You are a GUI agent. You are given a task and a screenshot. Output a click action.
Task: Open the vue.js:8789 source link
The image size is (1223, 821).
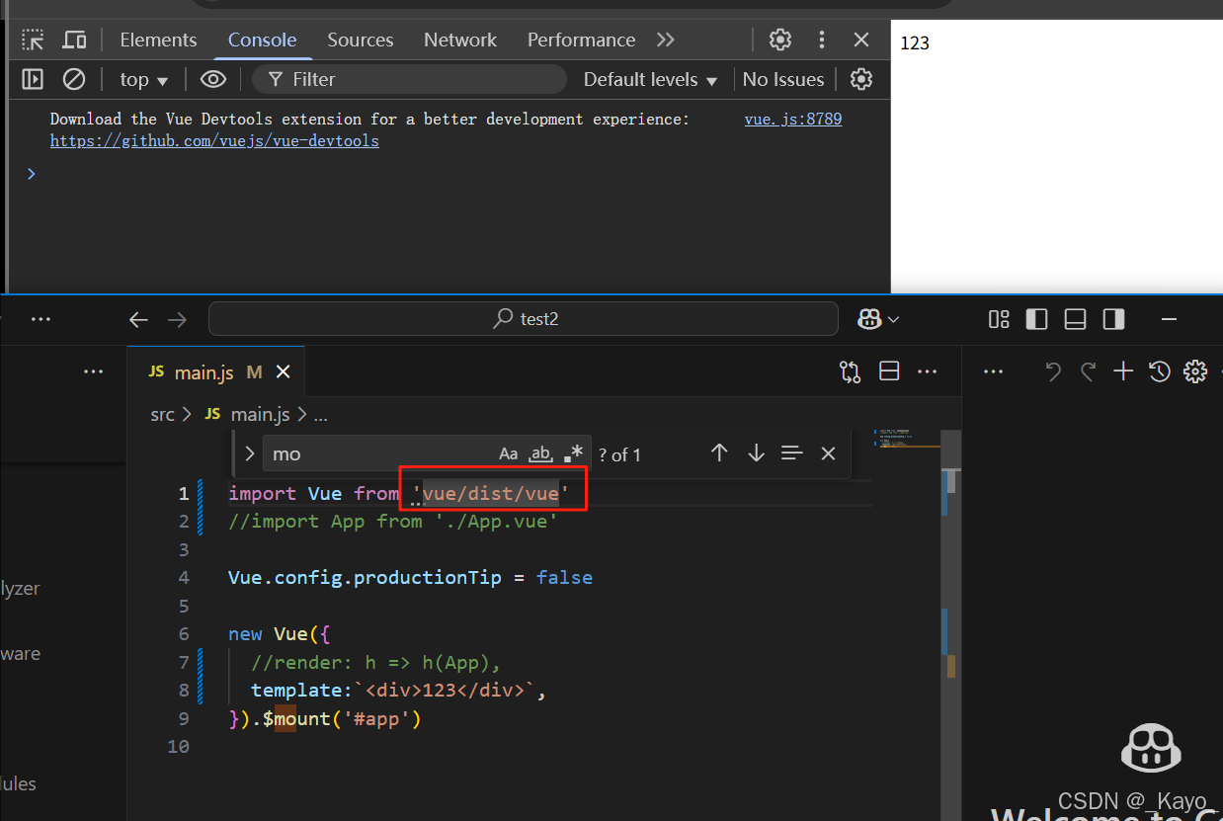(793, 119)
